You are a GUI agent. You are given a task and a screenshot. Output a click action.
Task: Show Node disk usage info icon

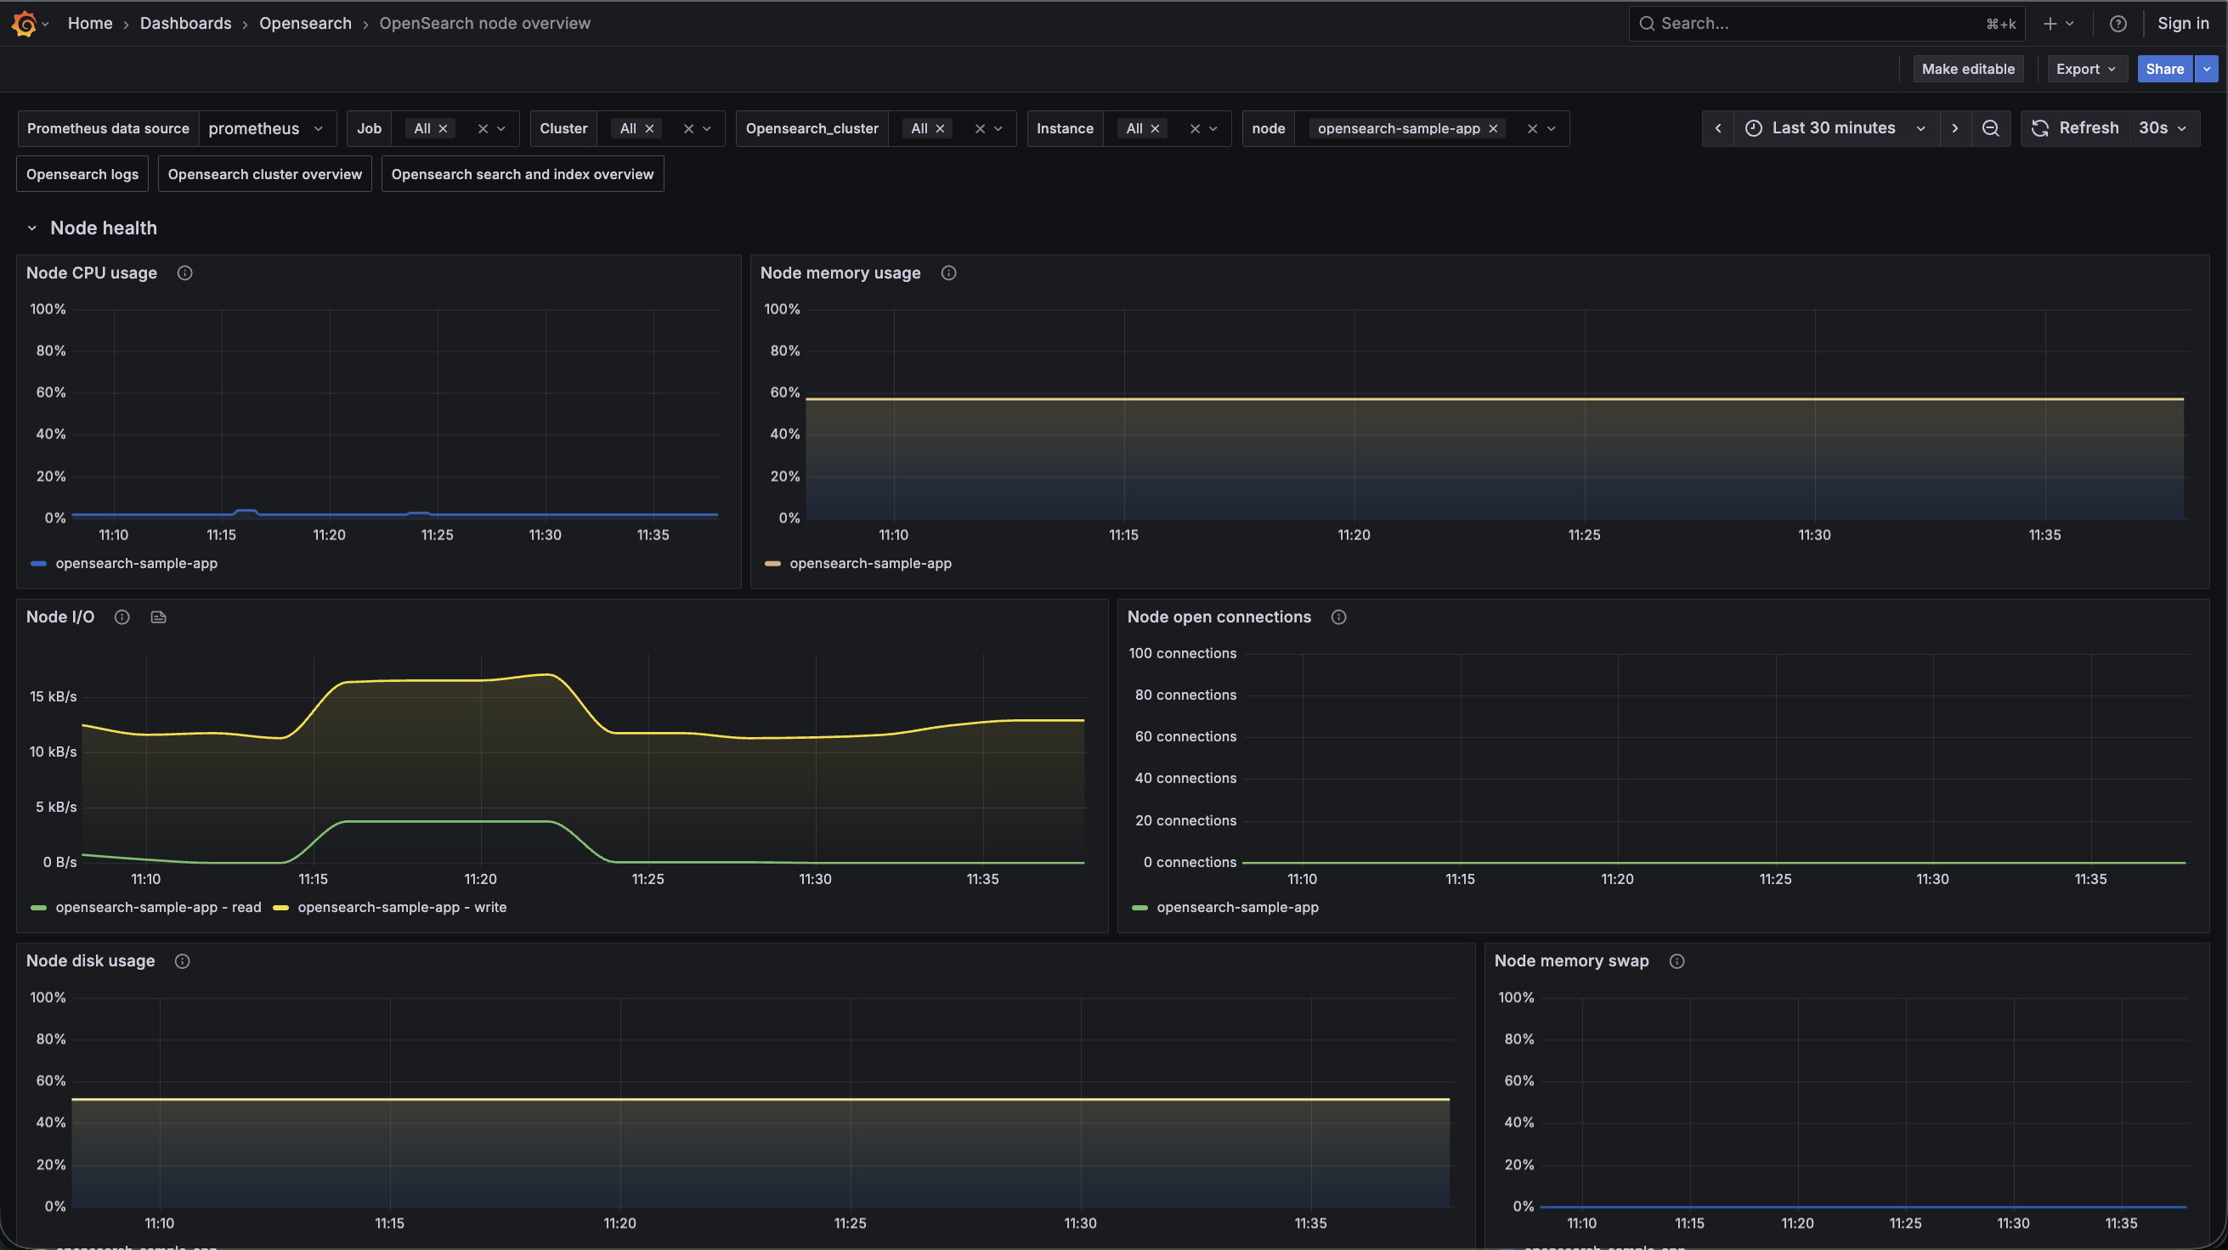pos(182,961)
